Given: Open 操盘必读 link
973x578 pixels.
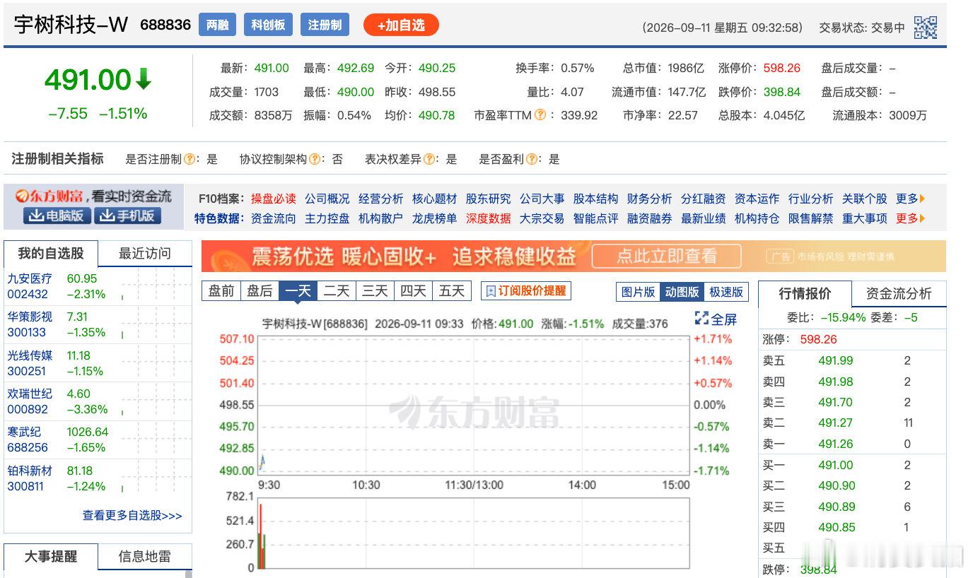Looking at the screenshot, I should tap(274, 199).
